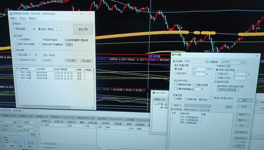Select the 按总资产 radio button
This screenshot has width=264, height=150.
click(x=176, y=74)
